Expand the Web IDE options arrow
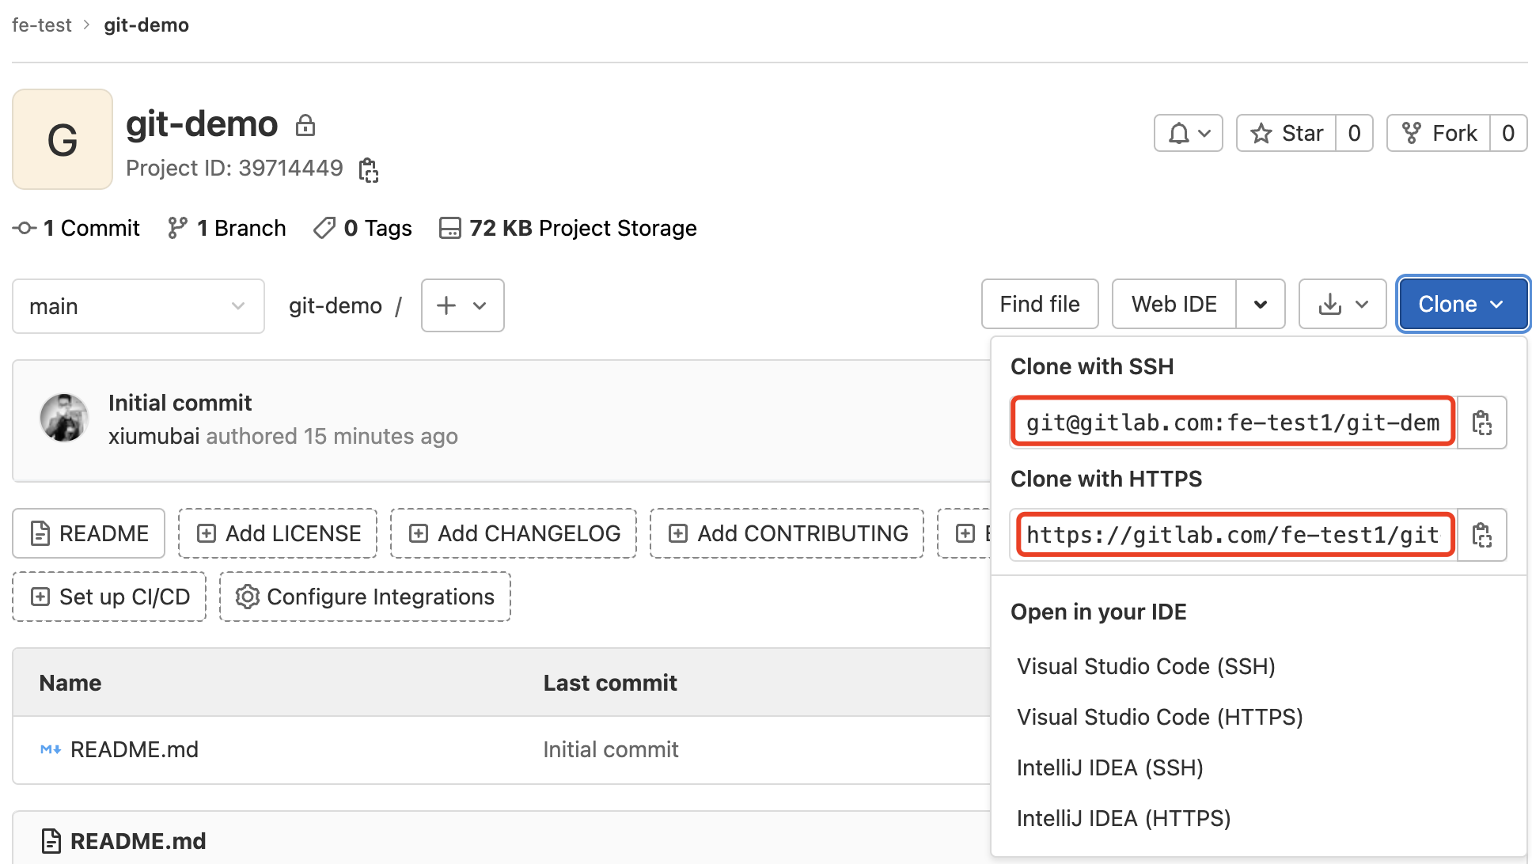 [x=1261, y=304]
